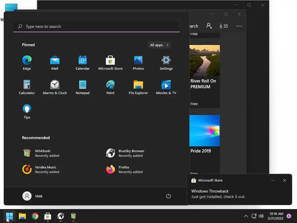The image size is (297, 223).
Task: Open Settings from the Start menu
Action: pos(166,63)
